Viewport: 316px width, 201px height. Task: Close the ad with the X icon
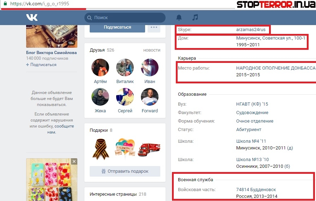[x=74, y=161]
